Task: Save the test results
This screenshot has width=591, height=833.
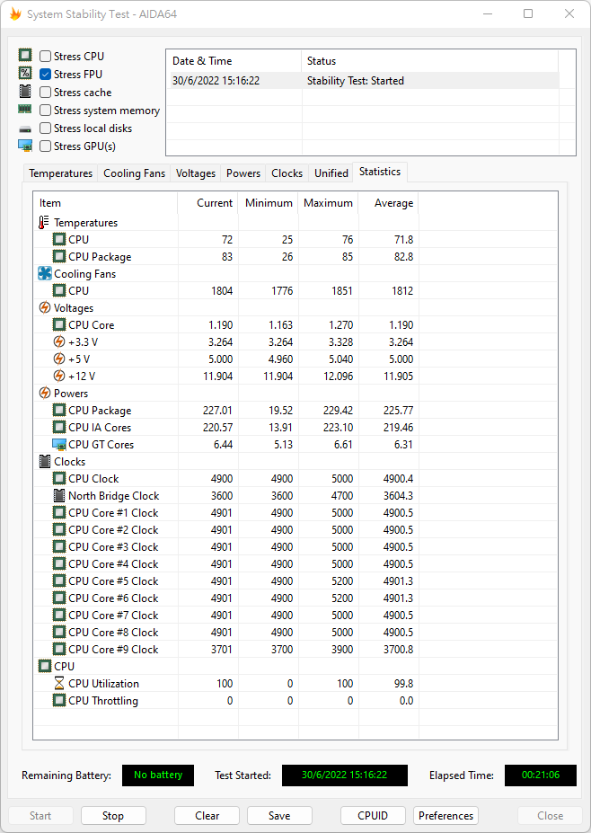Action: pyautogui.click(x=279, y=815)
